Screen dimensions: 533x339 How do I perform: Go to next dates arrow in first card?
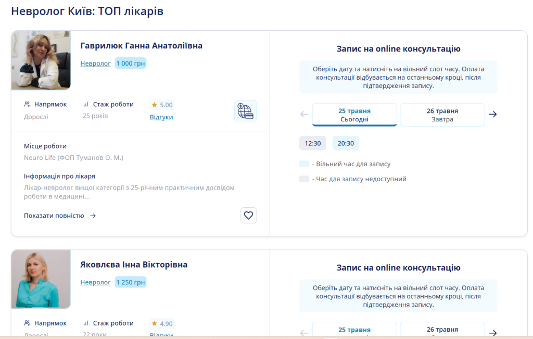(493, 114)
